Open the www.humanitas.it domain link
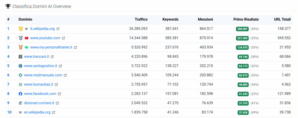The height and width of the screenshot is (118, 298). click(x=38, y=84)
